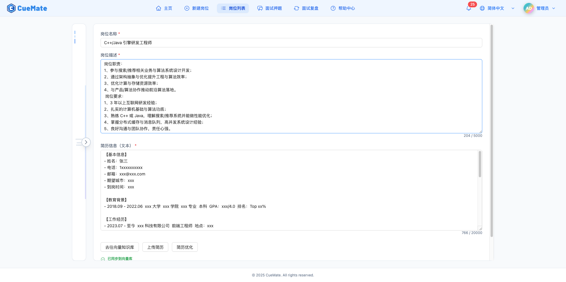
Task: Open the 管理员 account dropdown
Action: 554,8
